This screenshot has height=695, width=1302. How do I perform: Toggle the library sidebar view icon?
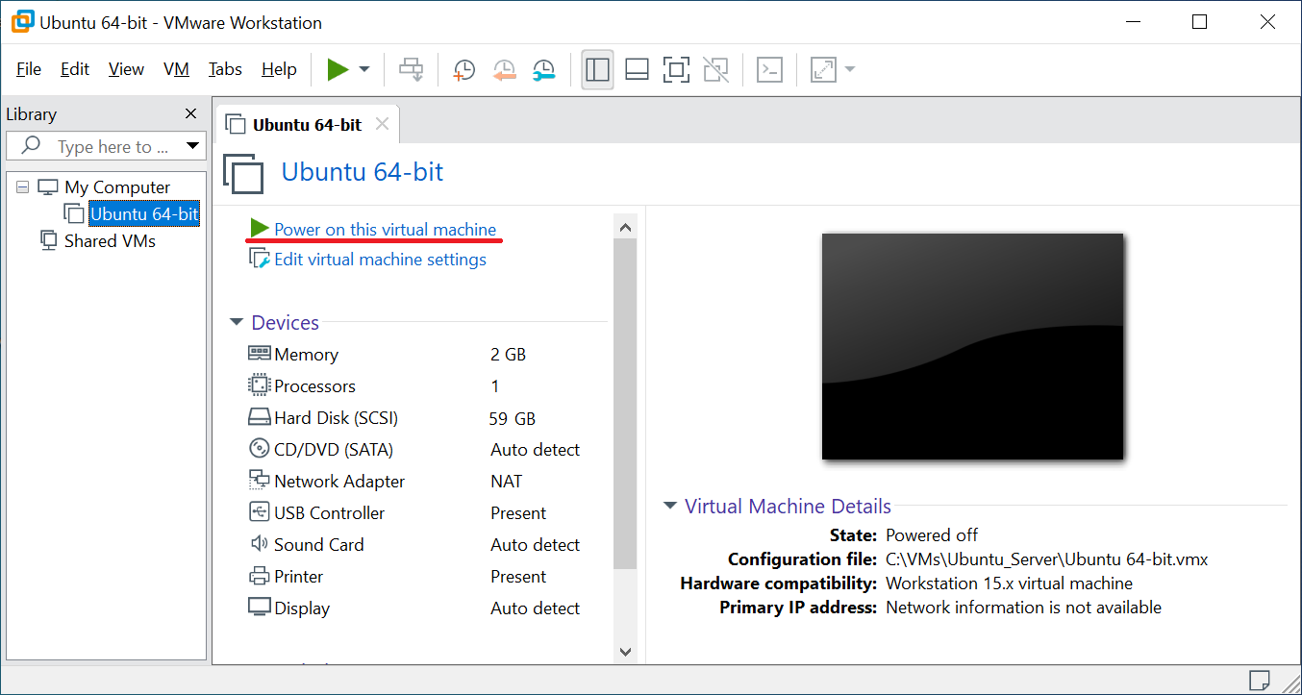597,69
